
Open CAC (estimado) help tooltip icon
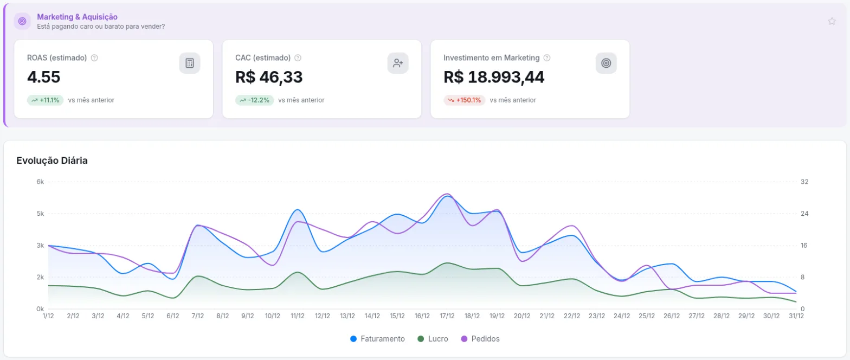[298, 58]
